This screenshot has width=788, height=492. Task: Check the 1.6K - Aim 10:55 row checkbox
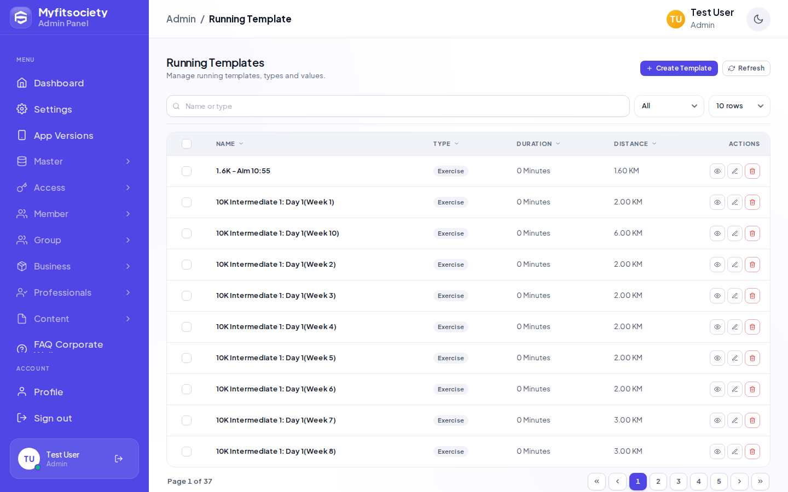tap(187, 171)
